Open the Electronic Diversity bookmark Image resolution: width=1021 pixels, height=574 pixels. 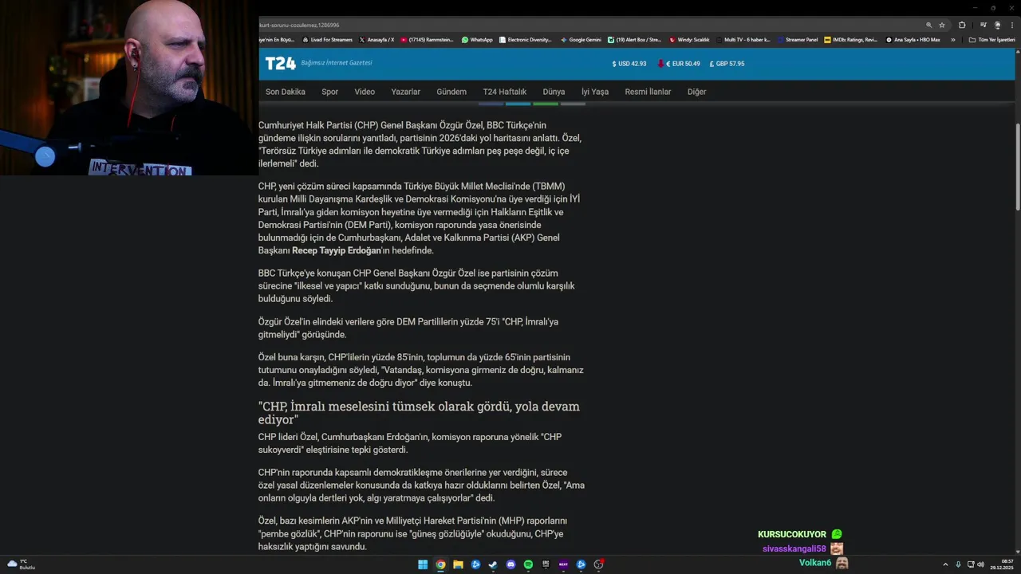click(x=525, y=40)
